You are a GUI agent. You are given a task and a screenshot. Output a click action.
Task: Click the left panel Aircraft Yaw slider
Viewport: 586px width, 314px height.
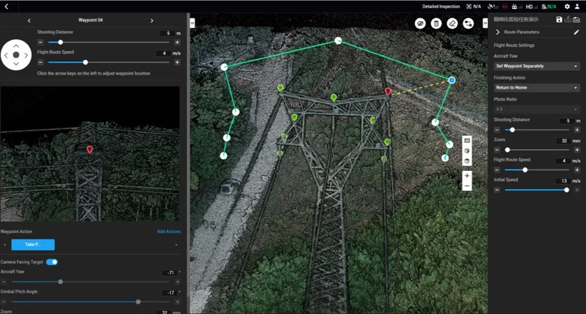pyautogui.click(x=91, y=281)
